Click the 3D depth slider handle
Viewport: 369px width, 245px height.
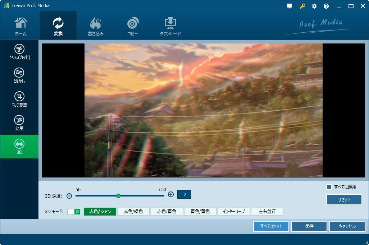click(118, 196)
